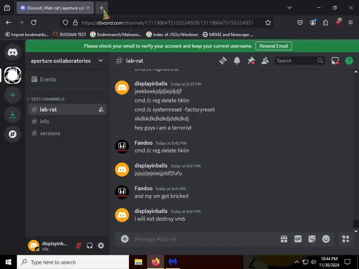Open the Apps launcher icon in the message bar
The width and height of the screenshot is (359, 269).
[x=346, y=239]
